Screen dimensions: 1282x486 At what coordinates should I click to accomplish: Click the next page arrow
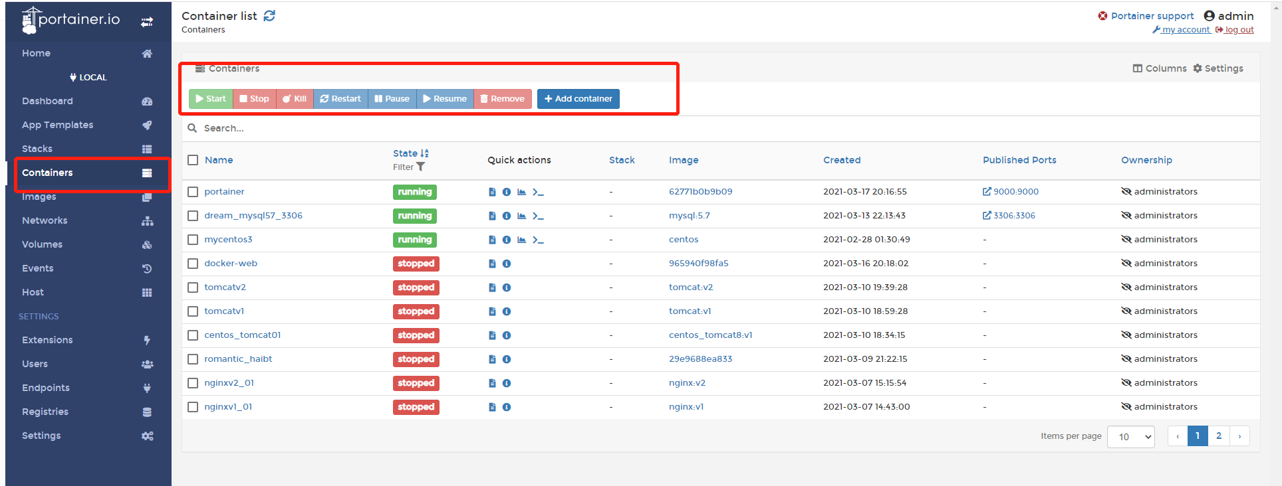1239,436
